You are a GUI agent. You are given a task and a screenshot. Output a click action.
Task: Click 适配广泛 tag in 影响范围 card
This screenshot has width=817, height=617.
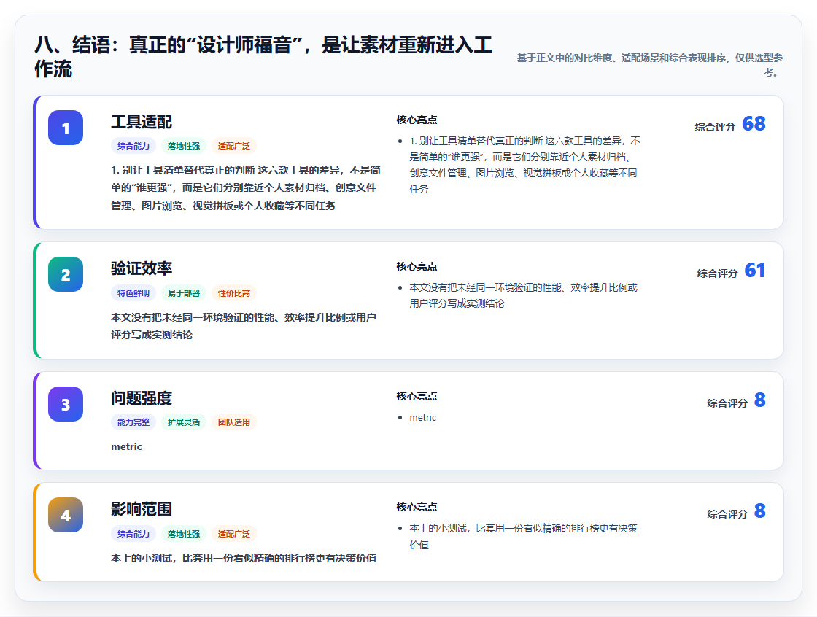tap(234, 534)
